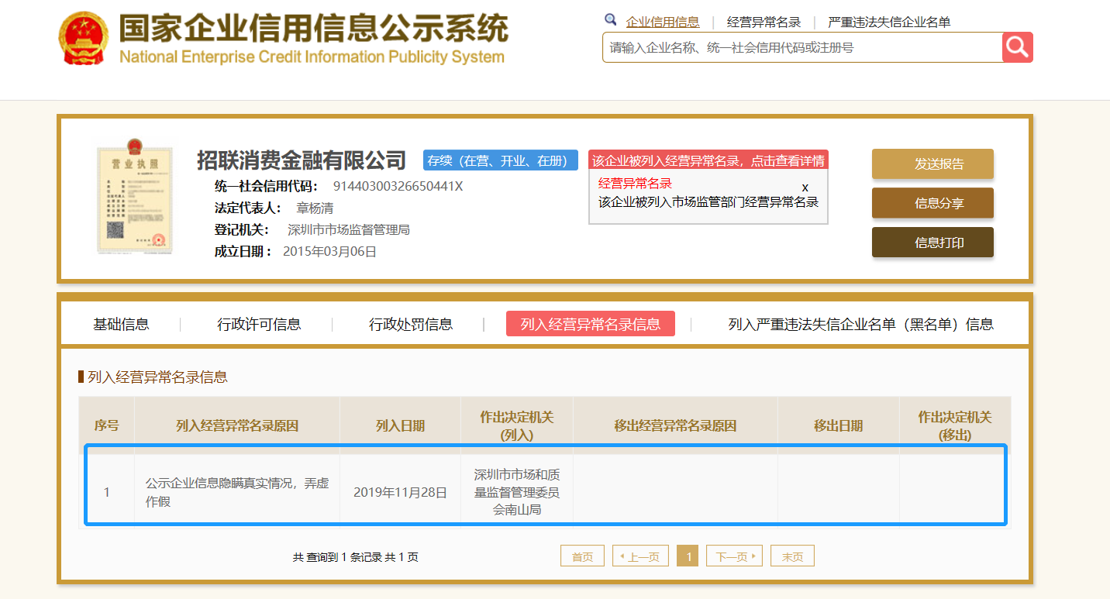Click the reason cell 公示企业信息隐瞒真实情况，弄虚作假
Image resolution: width=1110 pixels, height=599 pixels.
coord(237,492)
